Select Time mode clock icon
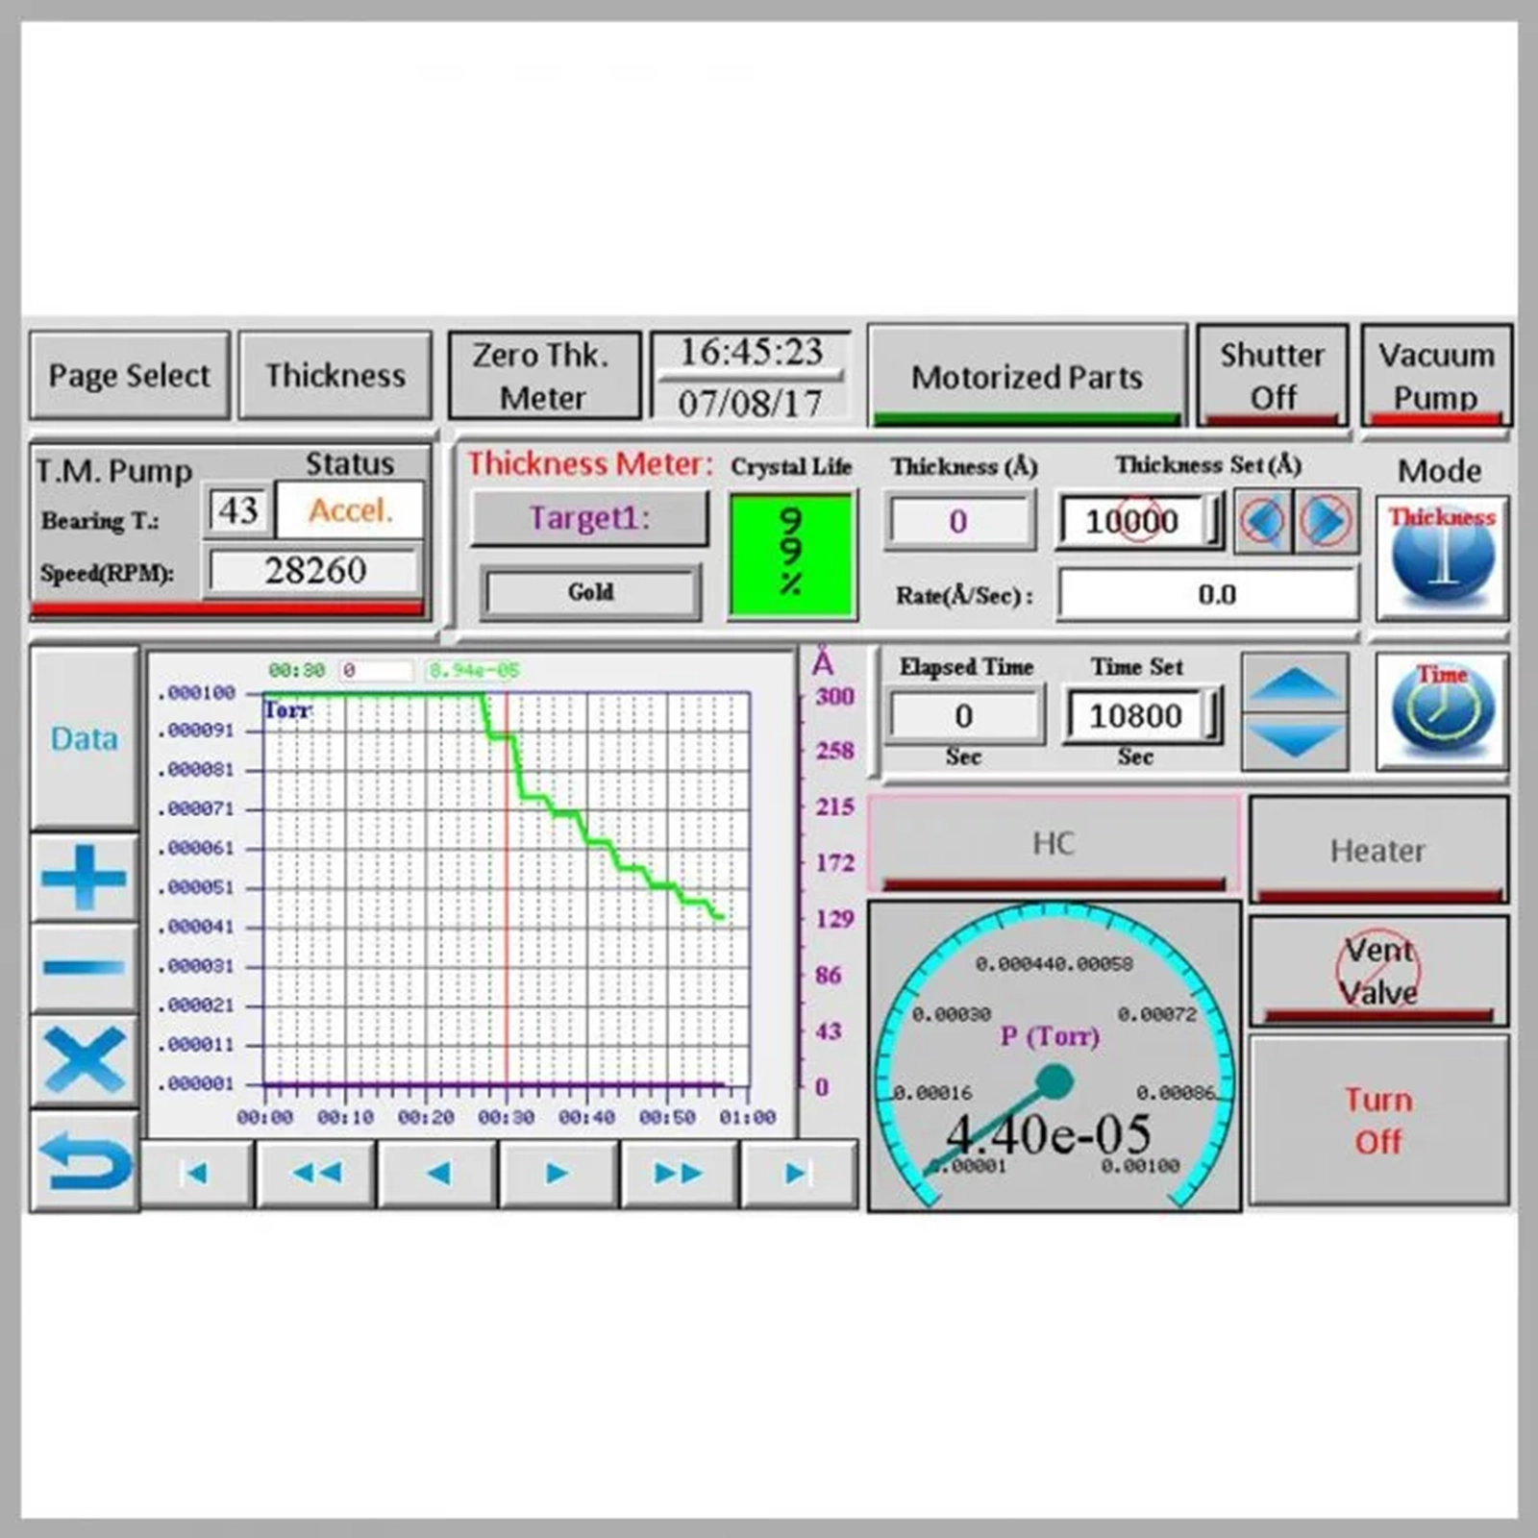1538x1538 pixels. click(x=1441, y=711)
